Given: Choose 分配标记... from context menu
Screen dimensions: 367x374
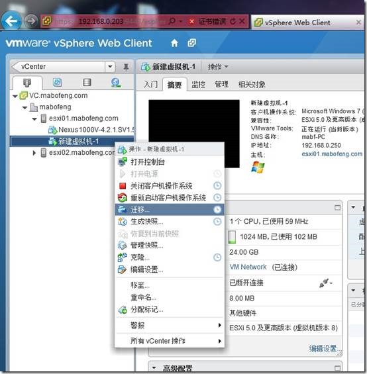Looking at the screenshot, I should 170,310.
